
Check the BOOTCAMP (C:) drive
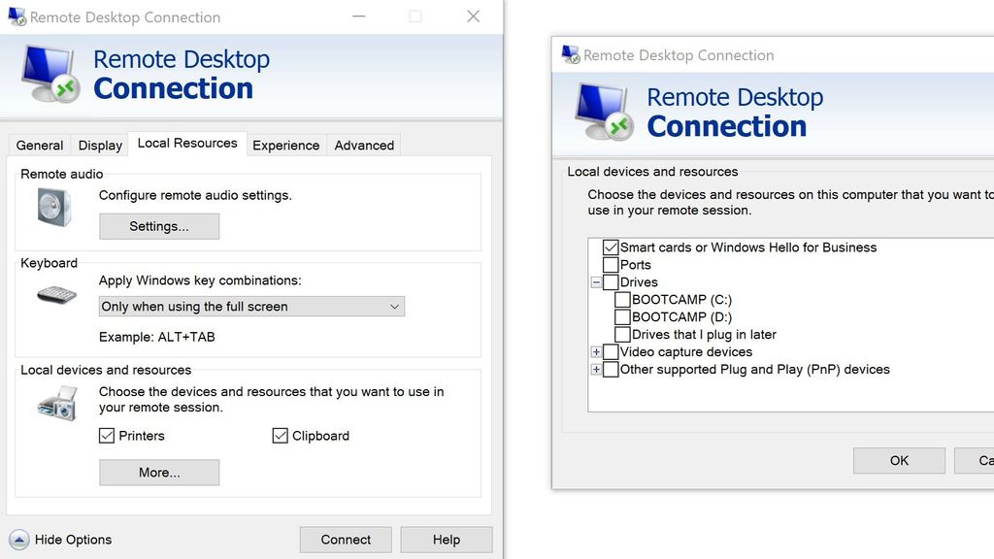coord(622,300)
